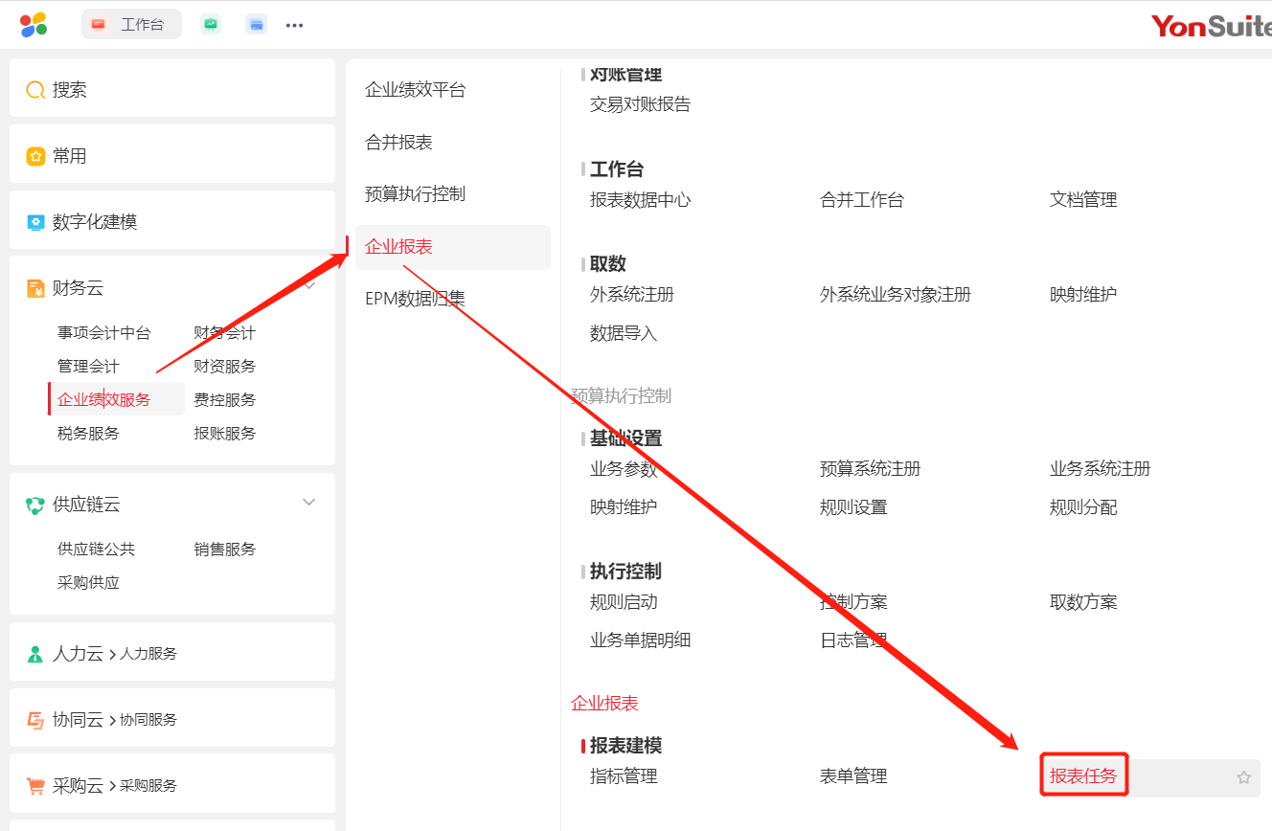Open the 工作台 tab
1272x831 pixels.
click(131, 25)
